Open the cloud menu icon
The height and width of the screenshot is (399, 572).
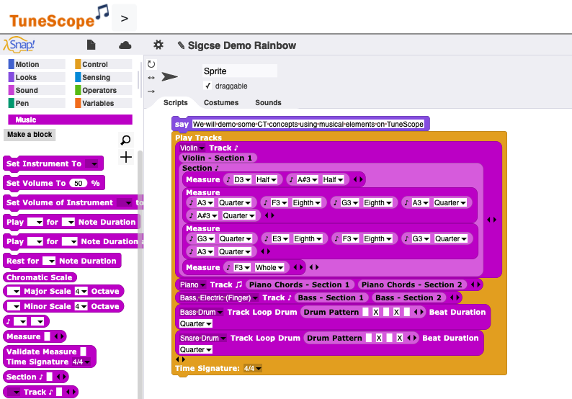pyautogui.click(x=125, y=45)
